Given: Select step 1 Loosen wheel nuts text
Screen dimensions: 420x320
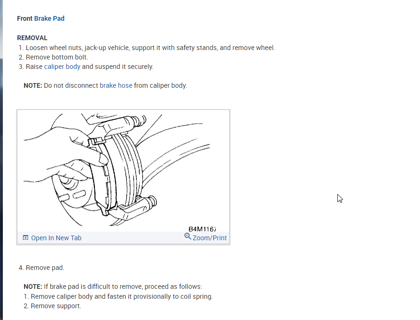Looking at the screenshot, I should 147,48.
